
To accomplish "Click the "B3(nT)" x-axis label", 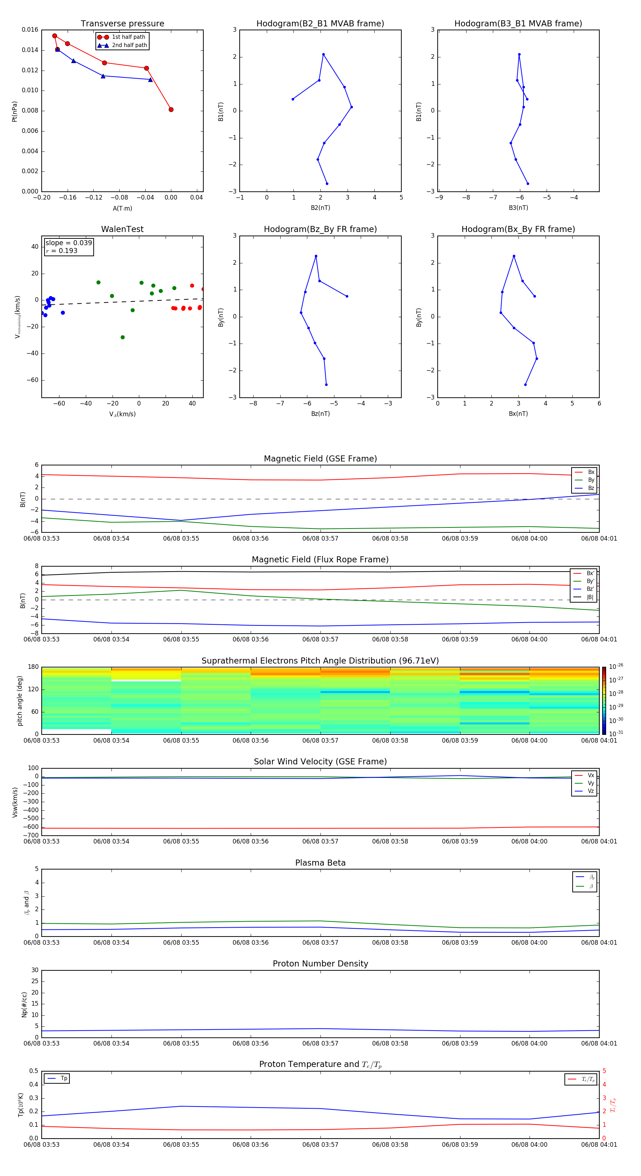I will click(518, 208).
